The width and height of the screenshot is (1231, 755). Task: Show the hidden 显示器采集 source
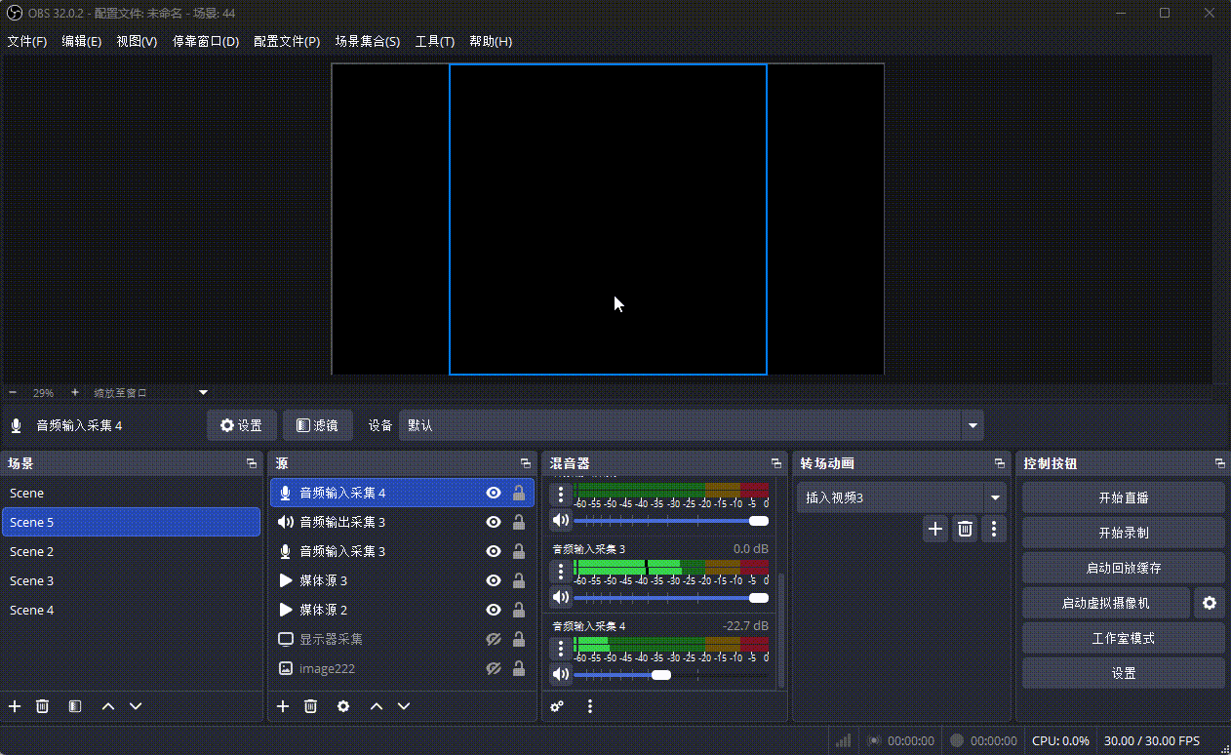tap(494, 639)
